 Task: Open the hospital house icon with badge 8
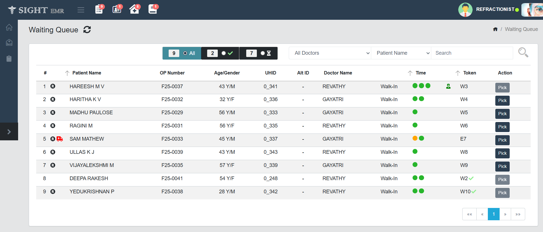(x=134, y=9)
